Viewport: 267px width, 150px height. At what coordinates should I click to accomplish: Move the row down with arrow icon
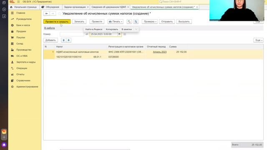coord(68,40)
